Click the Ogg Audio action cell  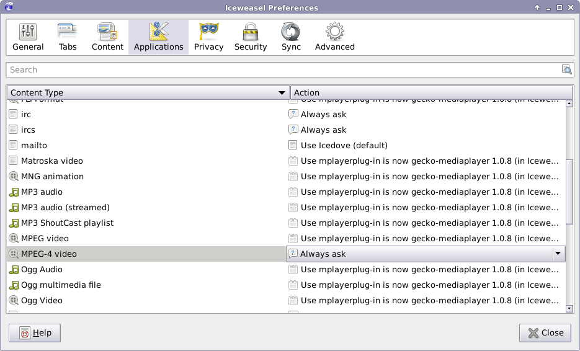click(426, 270)
